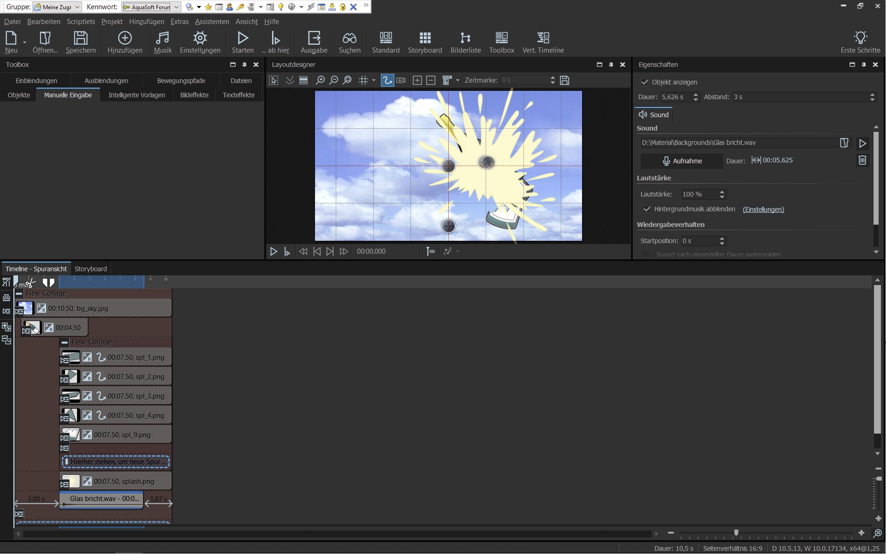Image resolution: width=886 pixels, height=554 pixels.
Task: Adjust the timeline zoom slider handle
Action: (736, 533)
